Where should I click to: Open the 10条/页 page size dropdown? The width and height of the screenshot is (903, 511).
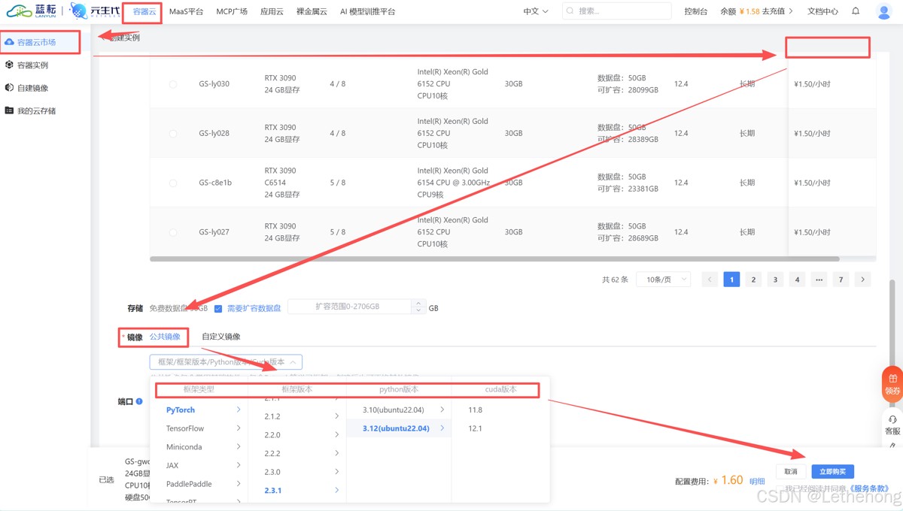663,280
